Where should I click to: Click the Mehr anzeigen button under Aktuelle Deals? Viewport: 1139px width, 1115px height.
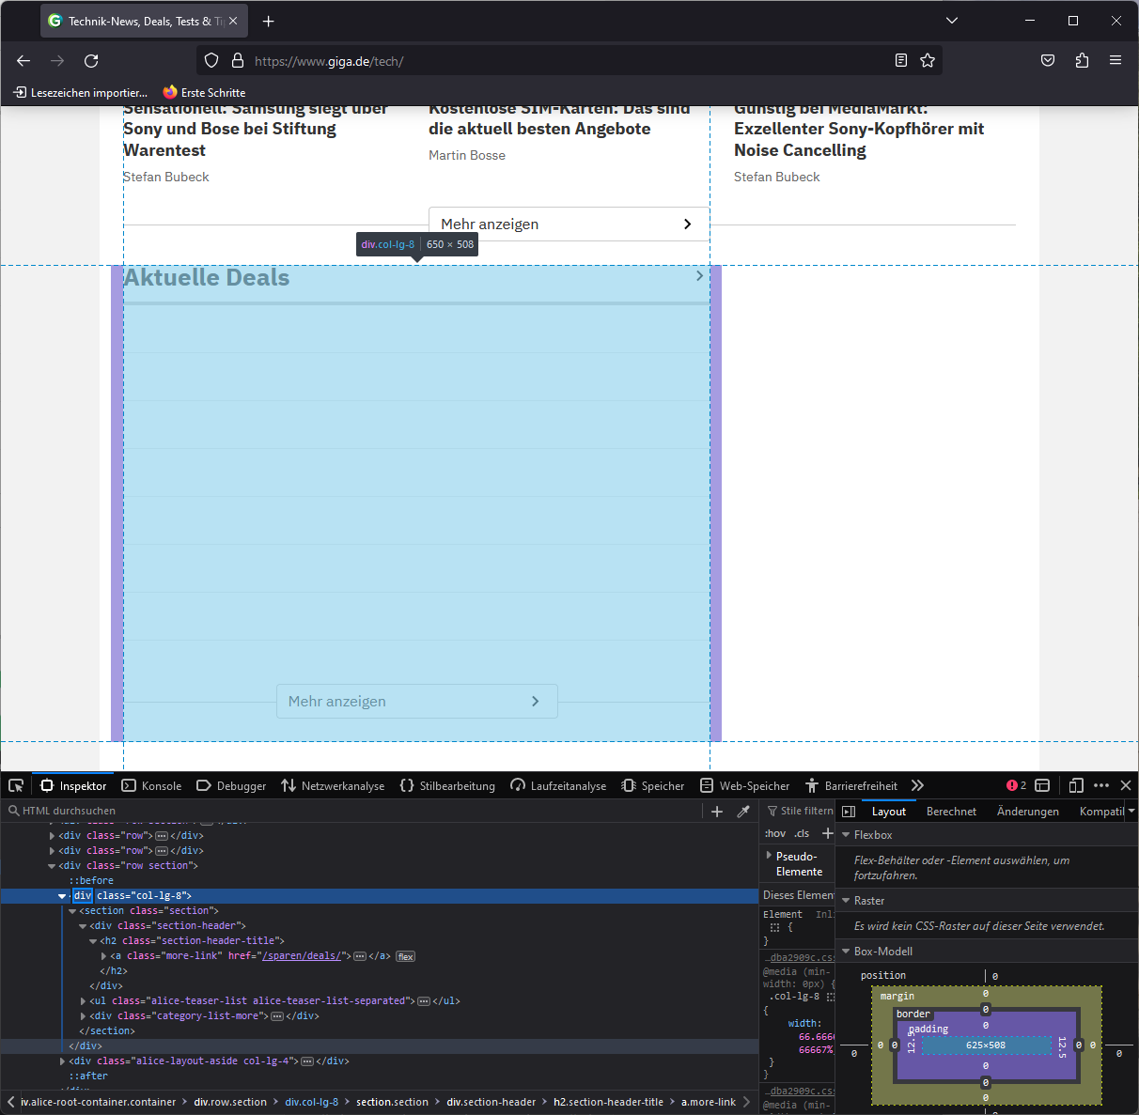pos(416,701)
